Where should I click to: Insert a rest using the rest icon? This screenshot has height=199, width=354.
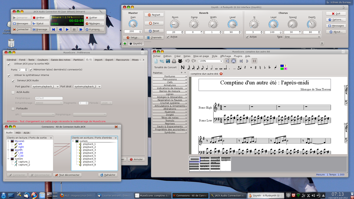(245, 68)
